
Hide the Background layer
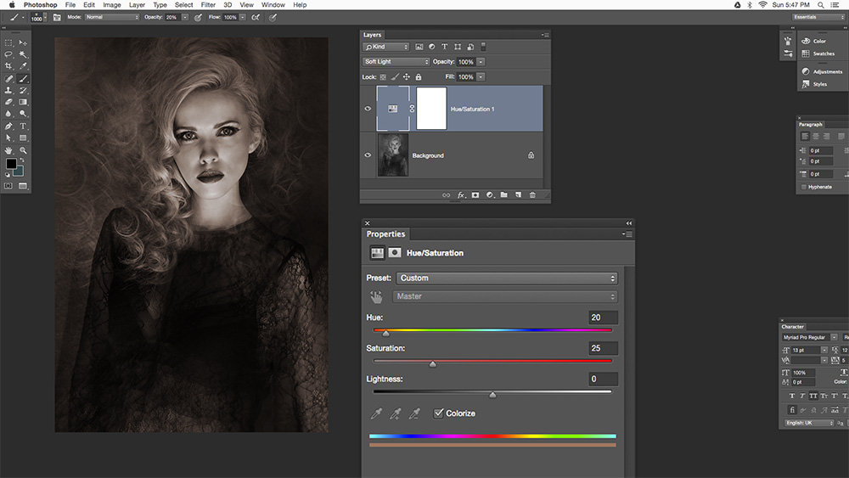point(368,155)
